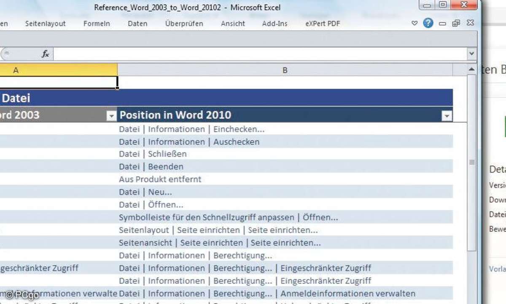This screenshot has height=304, width=506.
Task: Select the cell 'Aus Produkt entfernt'
Action: click(160, 179)
